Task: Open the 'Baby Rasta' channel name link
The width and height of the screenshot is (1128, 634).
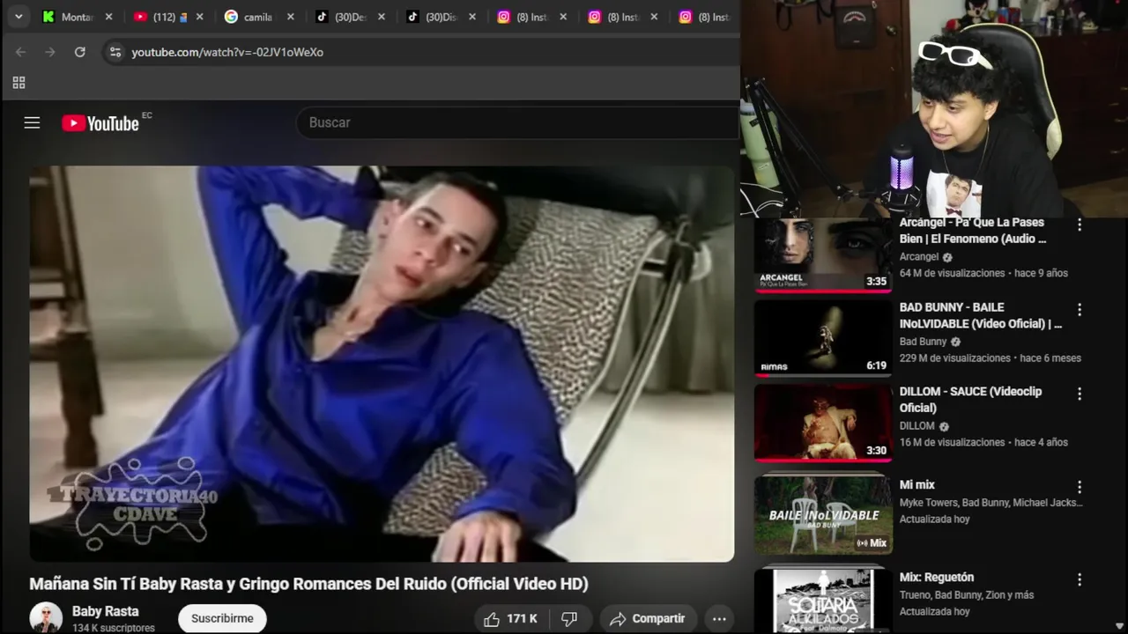Action: click(105, 611)
